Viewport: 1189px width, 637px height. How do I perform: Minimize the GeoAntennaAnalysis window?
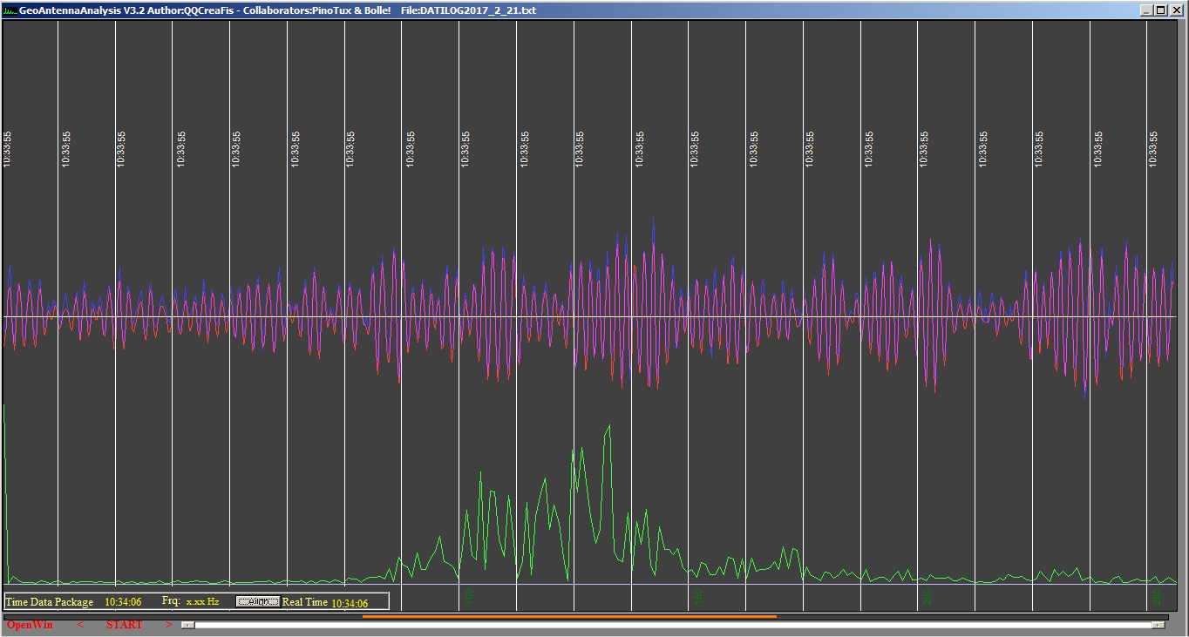1145,10
